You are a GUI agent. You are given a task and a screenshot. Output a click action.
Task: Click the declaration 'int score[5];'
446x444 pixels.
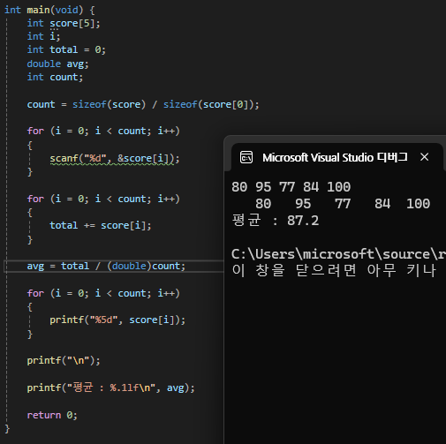click(64, 23)
